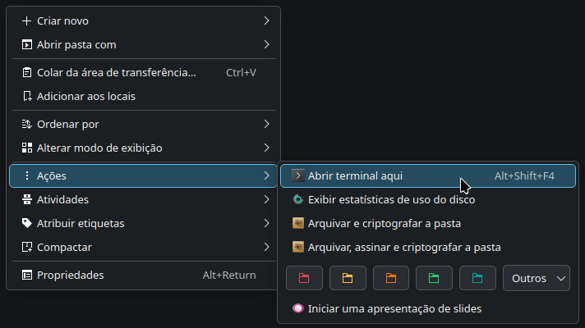Viewport: 585px width, 328px height.
Task: Click the disk usage statistics icon
Action: pyautogui.click(x=298, y=199)
